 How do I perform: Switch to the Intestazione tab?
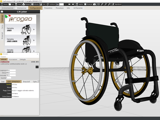22,8
